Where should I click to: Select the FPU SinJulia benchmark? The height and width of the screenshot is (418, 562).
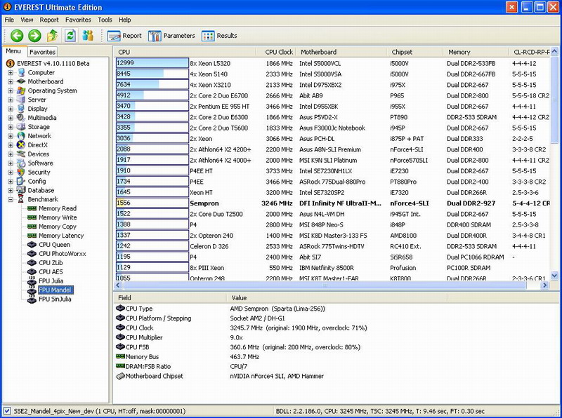coord(55,299)
